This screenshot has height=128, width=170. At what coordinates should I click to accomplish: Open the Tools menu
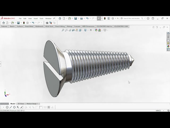point(41,18)
